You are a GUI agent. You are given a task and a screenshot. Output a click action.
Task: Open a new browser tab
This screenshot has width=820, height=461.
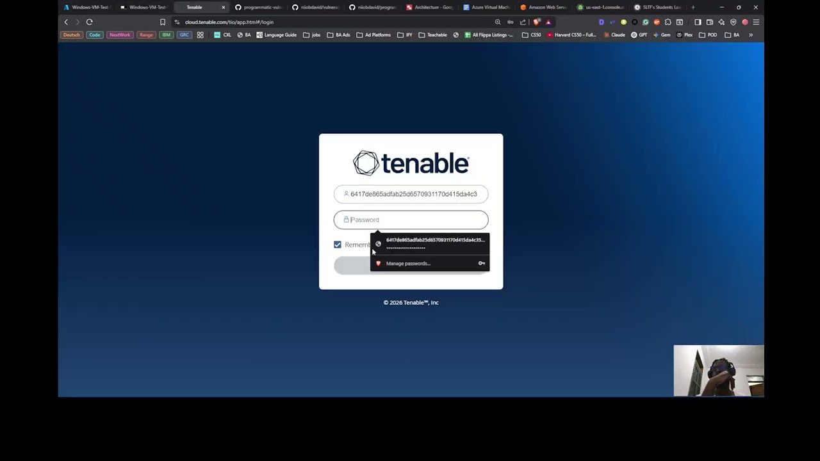(x=693, y=7)
